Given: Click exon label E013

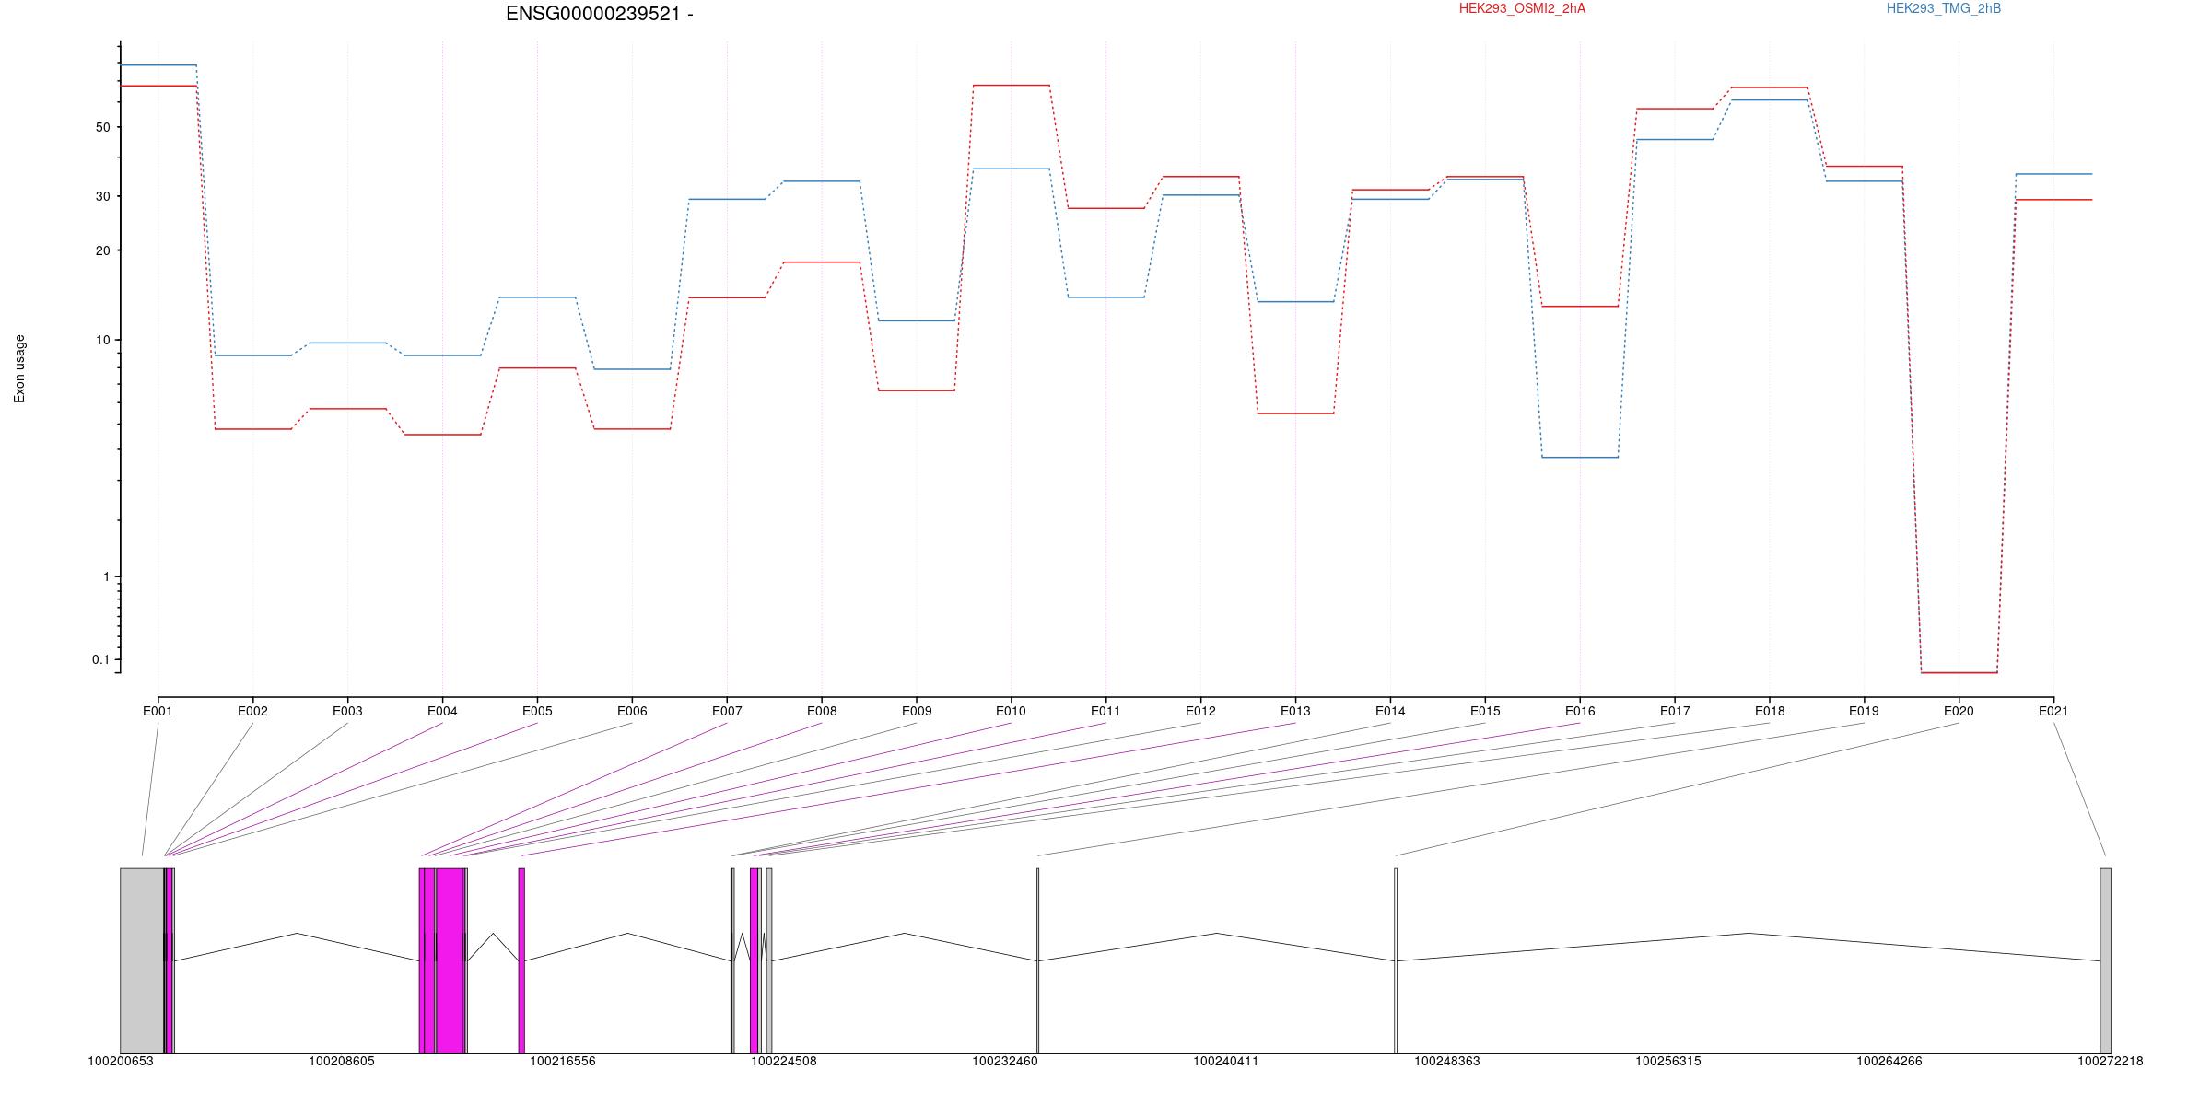Looking at the screenshot, I should (x=1295, y=711).
